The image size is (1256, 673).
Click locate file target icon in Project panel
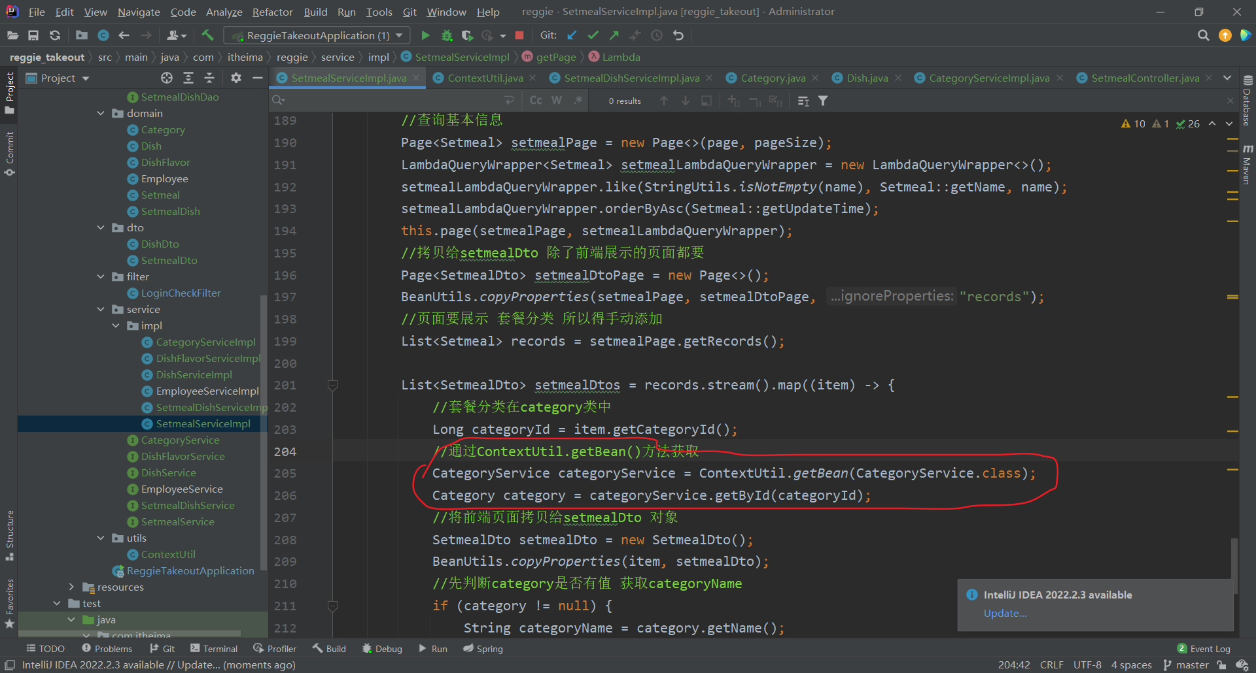pos(167,78)
